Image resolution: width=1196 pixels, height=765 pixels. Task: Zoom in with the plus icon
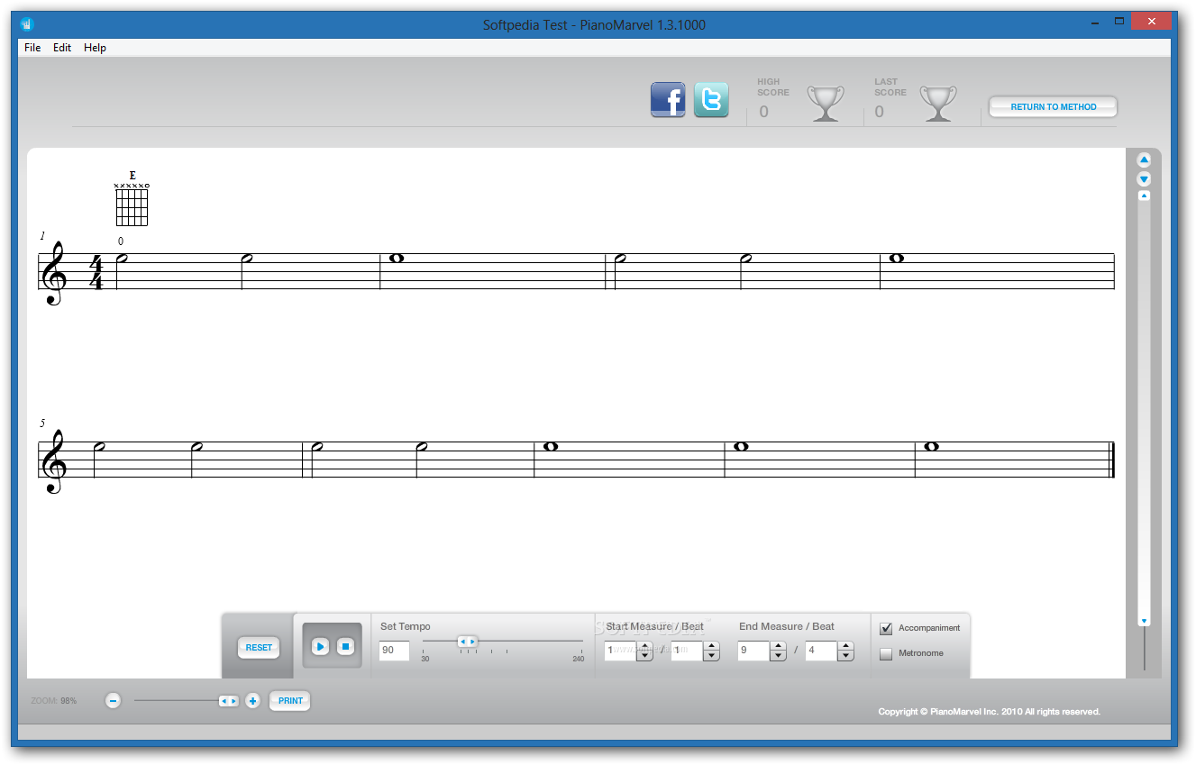click(x=252, y=700)
